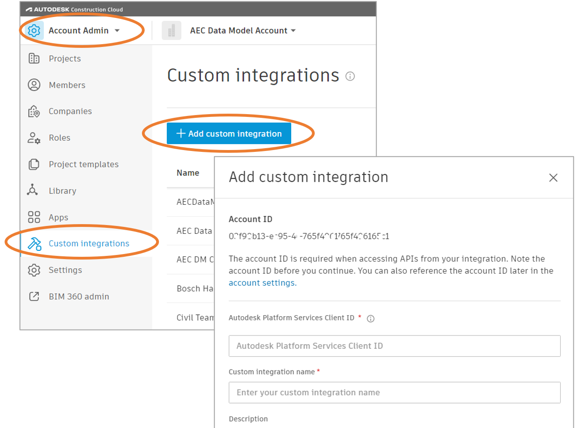Expand the Account Admin dropdown

(117, 31)
